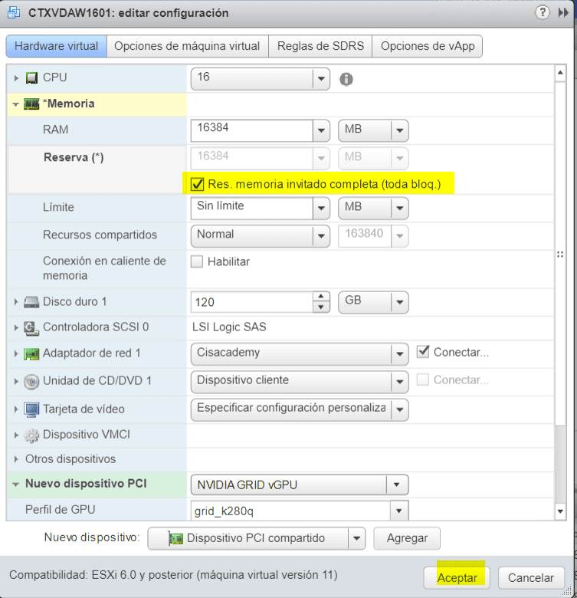Viewport: 577px width, 598px height.
Task: Toggle Conectar checkbox for Adaptador de red 1
Action: click(423, 352)
